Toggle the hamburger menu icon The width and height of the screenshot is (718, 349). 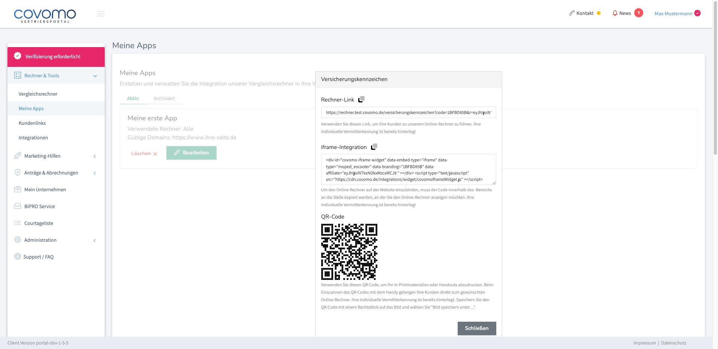tap(101, 14)
